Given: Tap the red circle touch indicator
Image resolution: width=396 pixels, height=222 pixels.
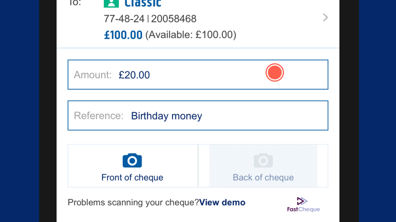Looking at the screenshot, I should (275, 72).
